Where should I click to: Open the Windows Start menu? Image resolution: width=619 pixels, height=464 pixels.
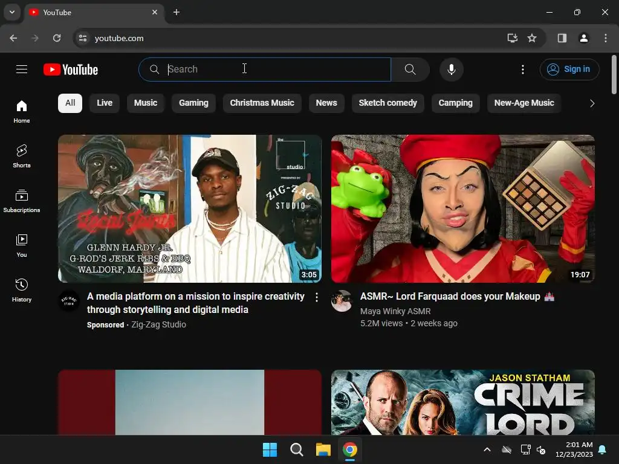tap(270, 449)
